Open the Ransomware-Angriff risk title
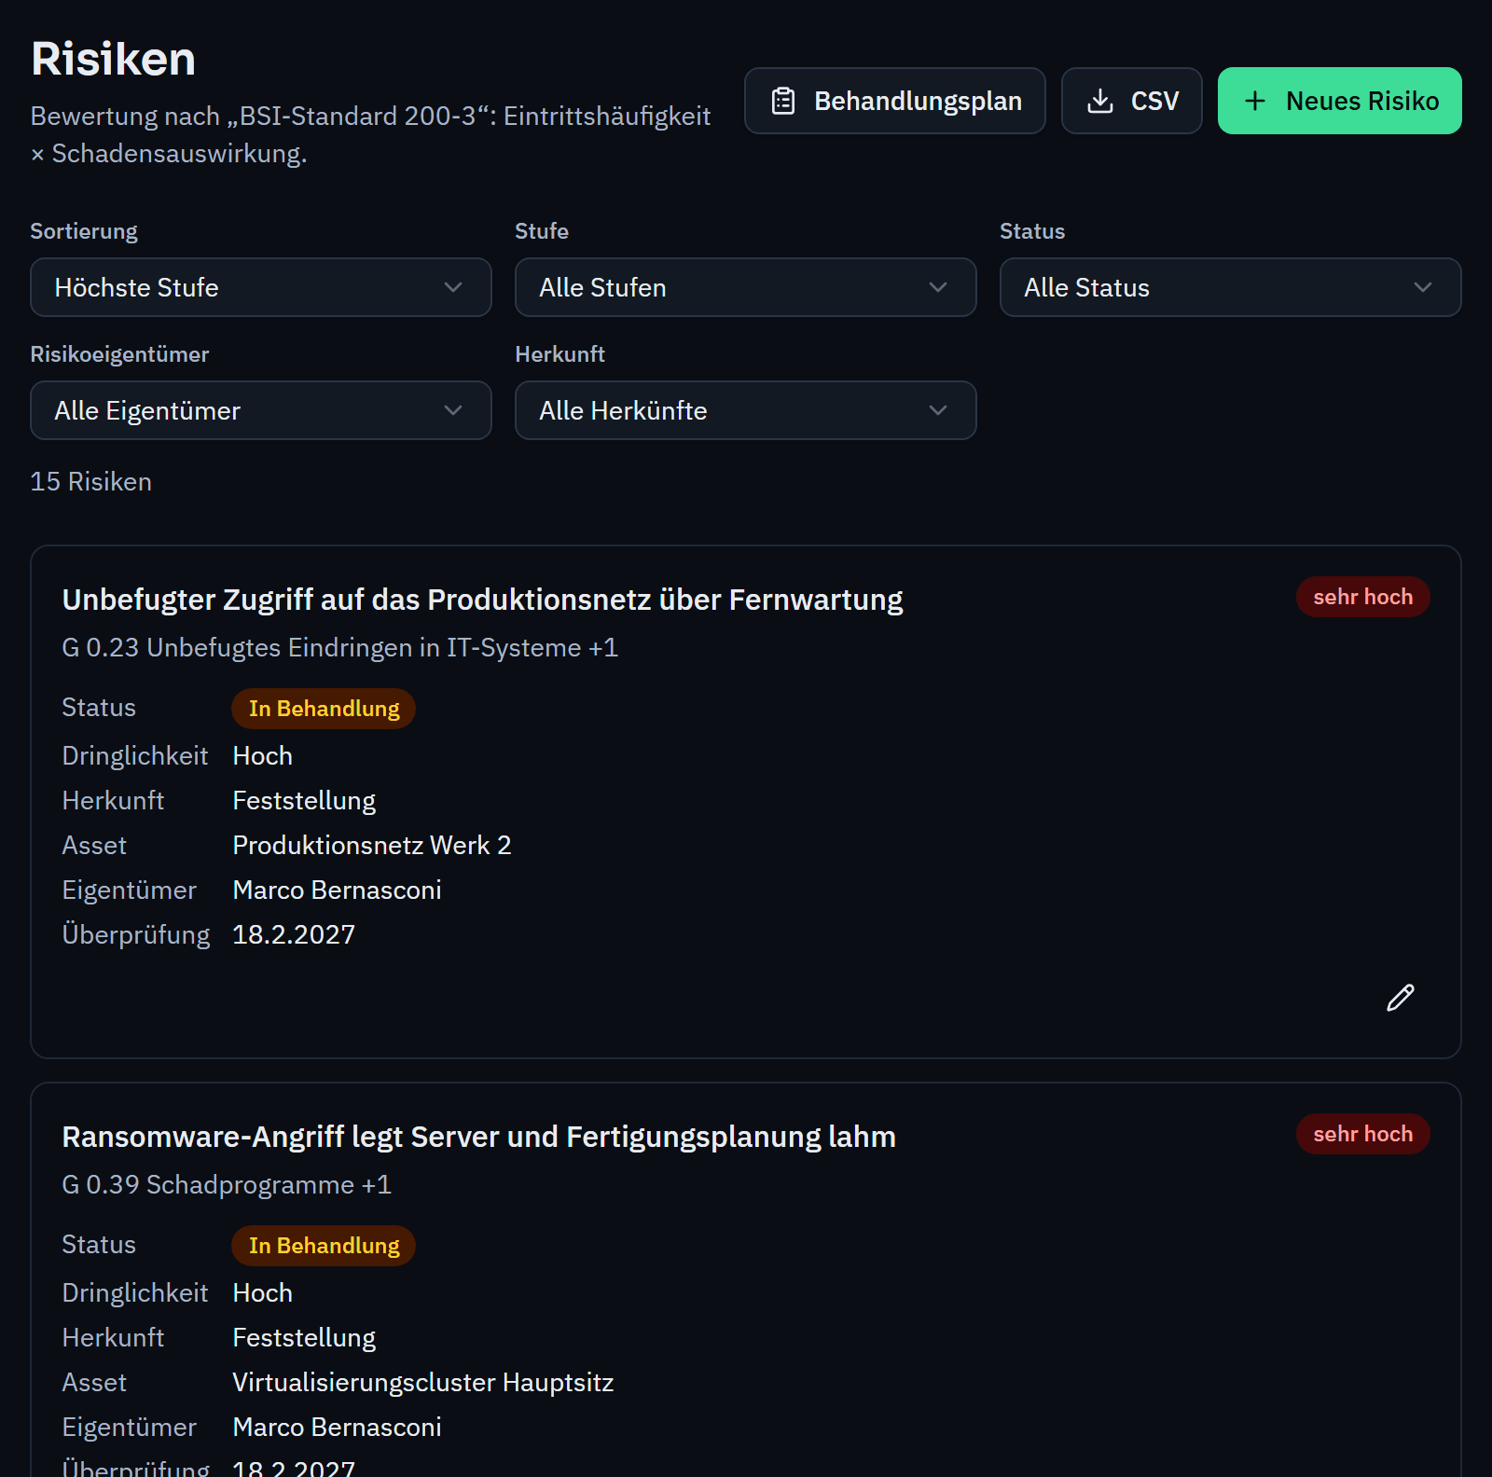Image resolution: width=1492 pixels, height=1477 pixels. click(478, 1137)
